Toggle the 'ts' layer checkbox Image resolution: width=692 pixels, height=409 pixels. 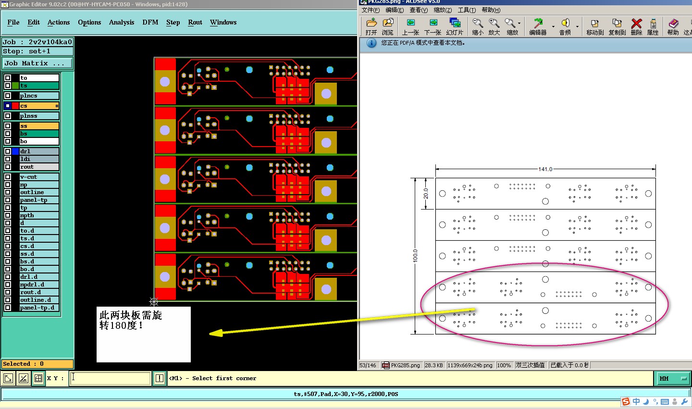[x=8, y=86]
